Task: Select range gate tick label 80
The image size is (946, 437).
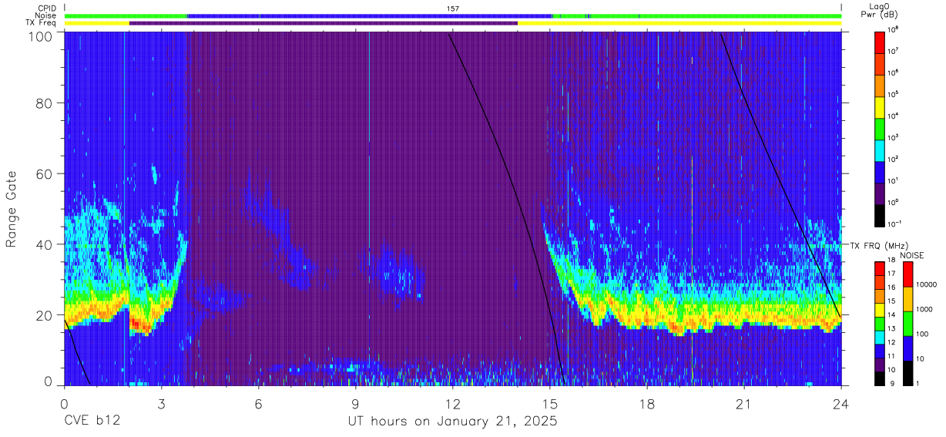Action: (x=45, y=103)
